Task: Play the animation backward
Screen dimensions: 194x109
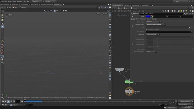Action: (x=5, y=101)
